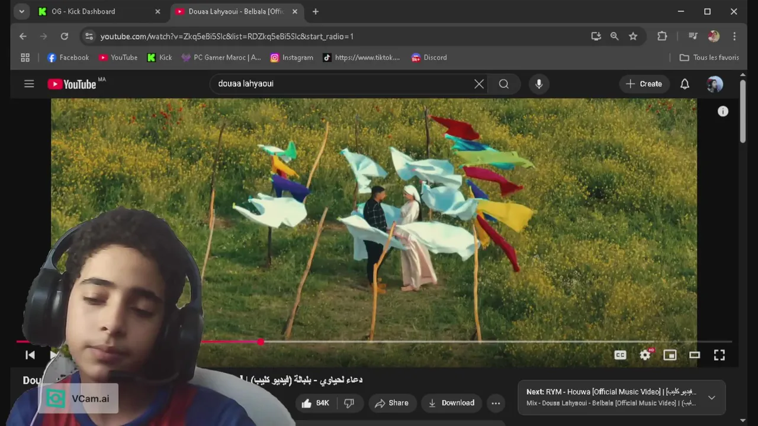
Task: Like the video with 84K likes
Action: pyautogui.click(x=315, y=403)
